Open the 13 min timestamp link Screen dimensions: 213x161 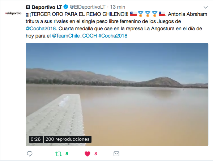[118, 7]
